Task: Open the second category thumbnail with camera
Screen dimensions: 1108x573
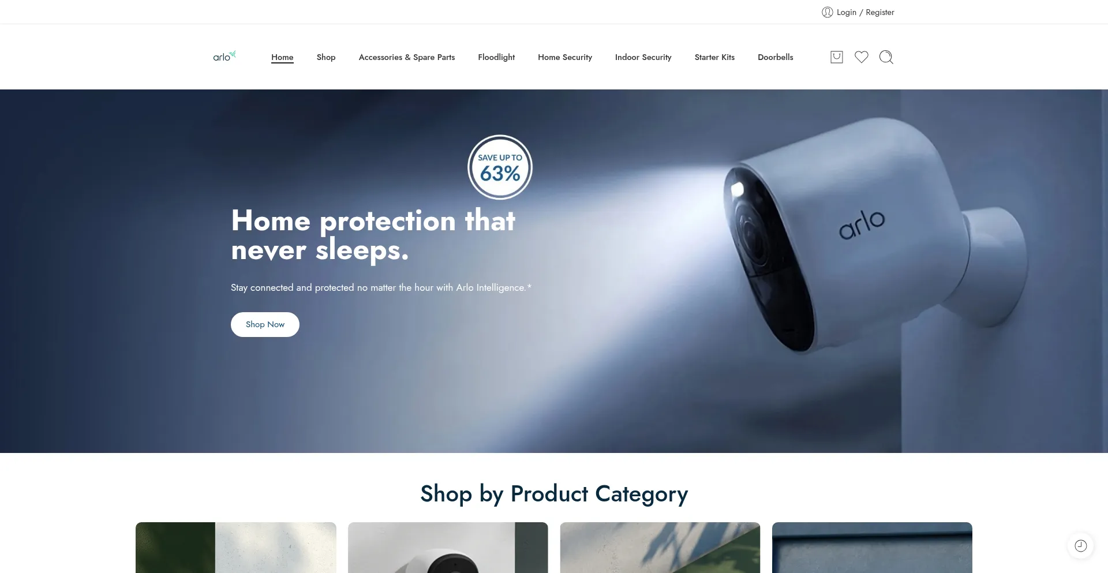Action: [x=448, y=548]
